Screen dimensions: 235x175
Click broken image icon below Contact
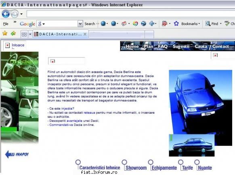[215, 55]
